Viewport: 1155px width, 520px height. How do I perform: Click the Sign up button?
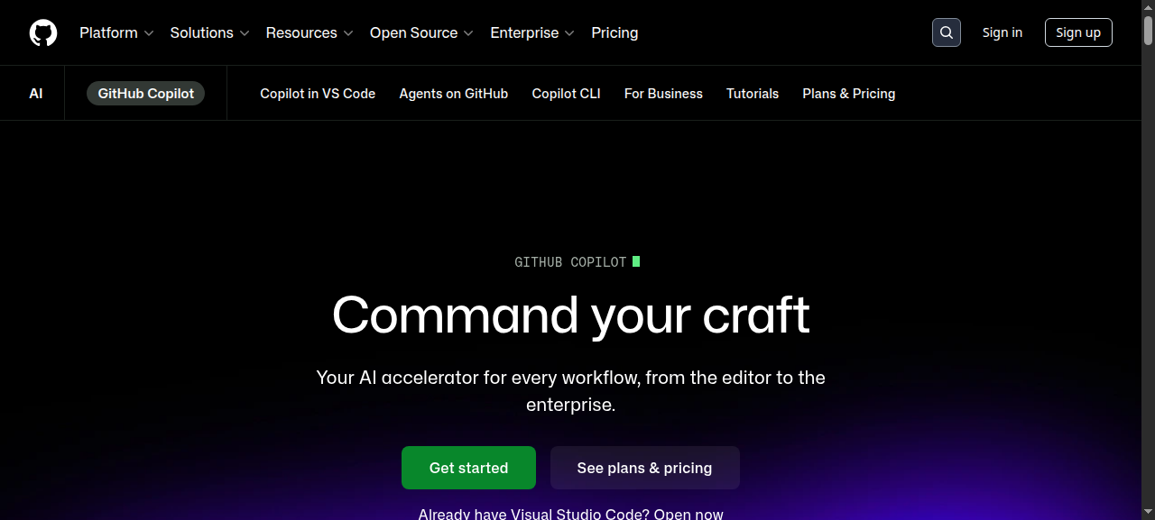pos(1078,32)
